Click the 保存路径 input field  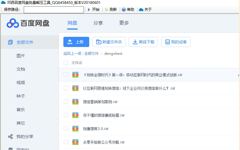point(53,10)
